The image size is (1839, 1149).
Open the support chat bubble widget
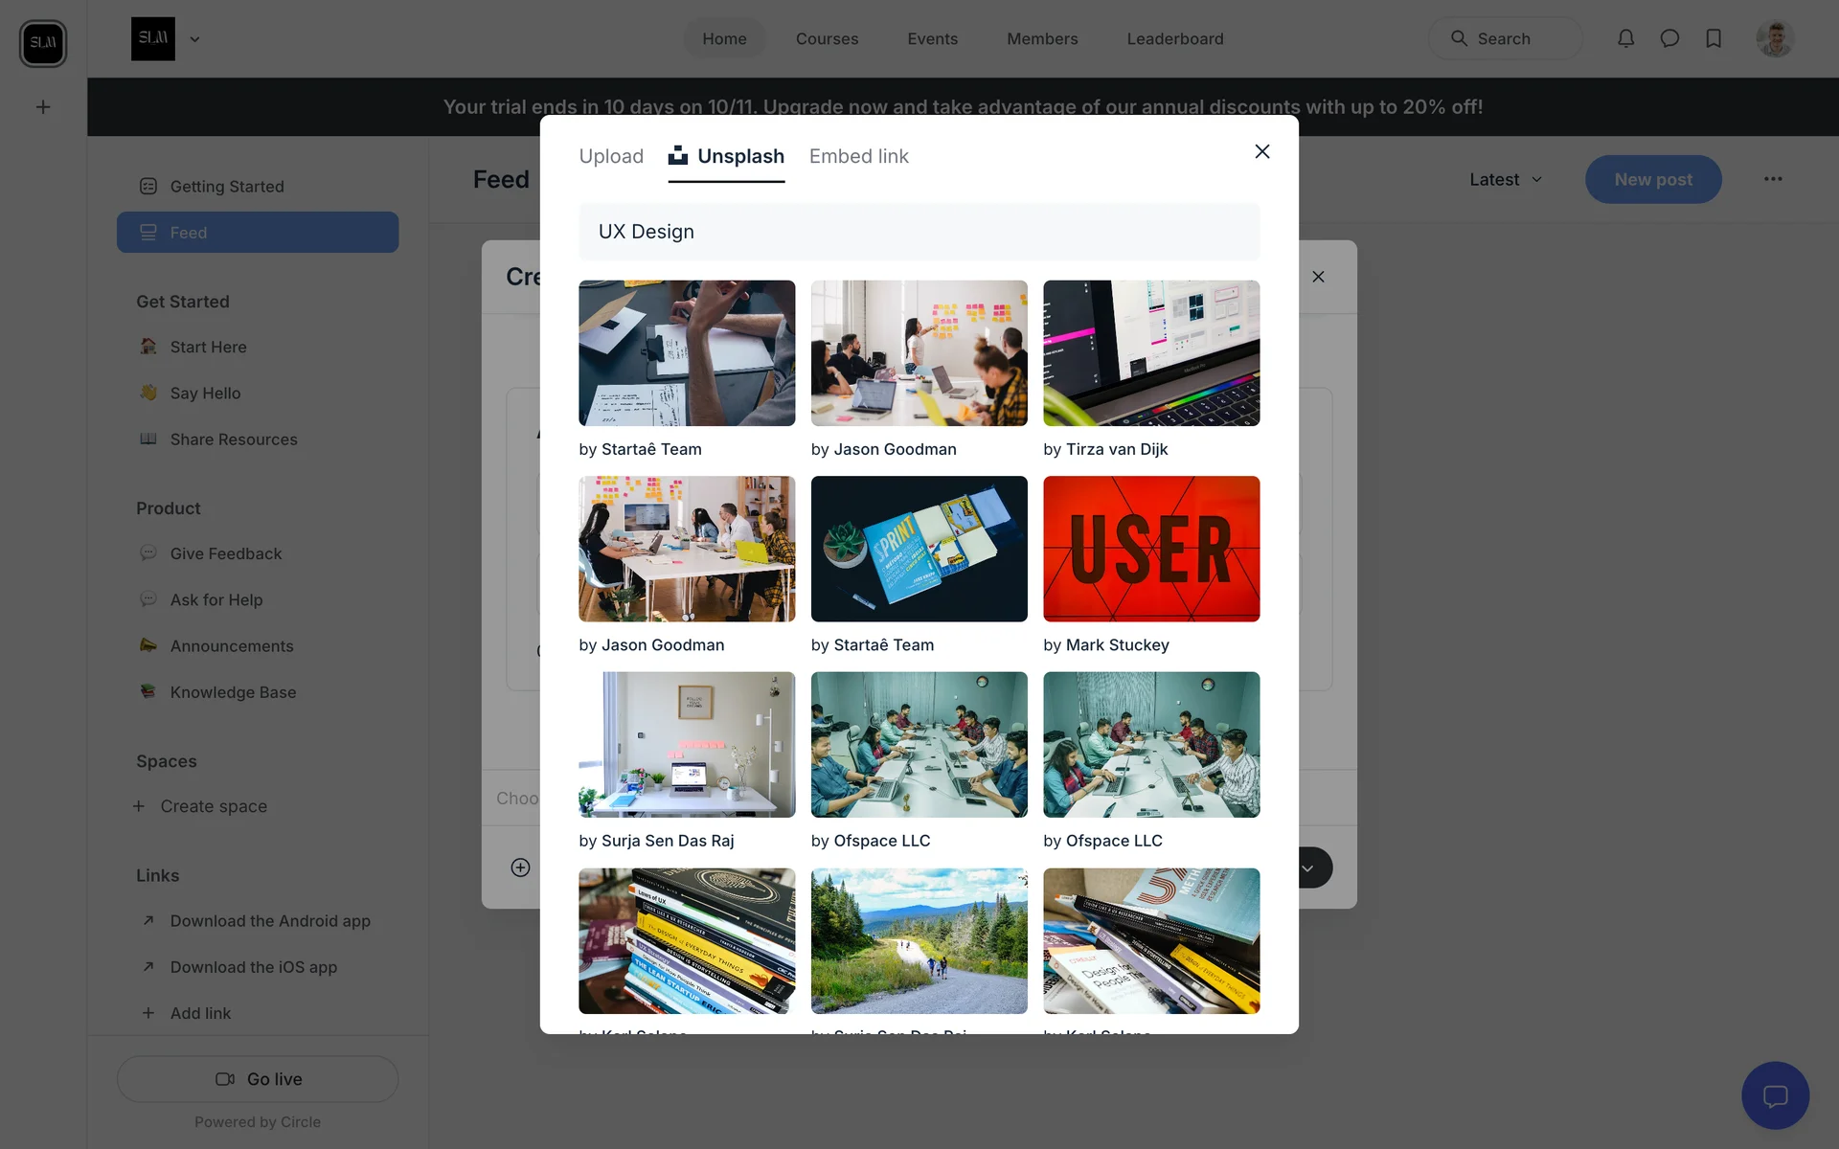click(1775, 1095)
